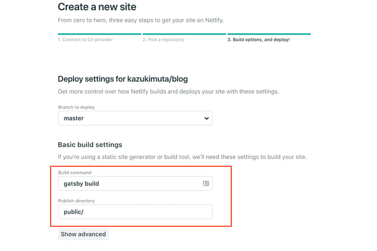377x251 pixels.
Task: Click the Create a new site heading
Action: pyautogui.click(x=97, y=7)
